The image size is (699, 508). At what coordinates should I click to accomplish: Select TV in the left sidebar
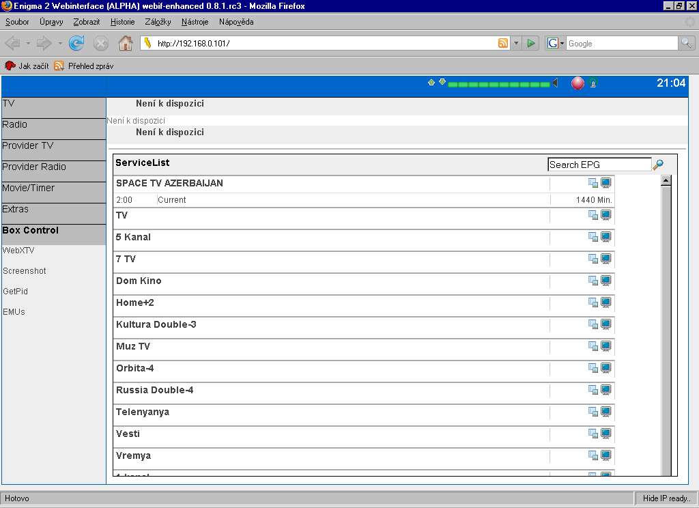pos(53,107)
